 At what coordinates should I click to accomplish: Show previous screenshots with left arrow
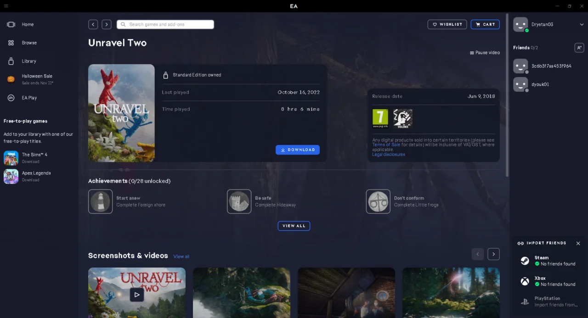point(478,254)
